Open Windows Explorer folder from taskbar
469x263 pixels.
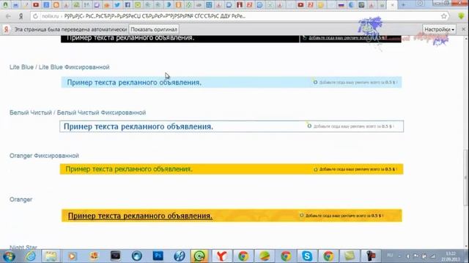point(51,256)
